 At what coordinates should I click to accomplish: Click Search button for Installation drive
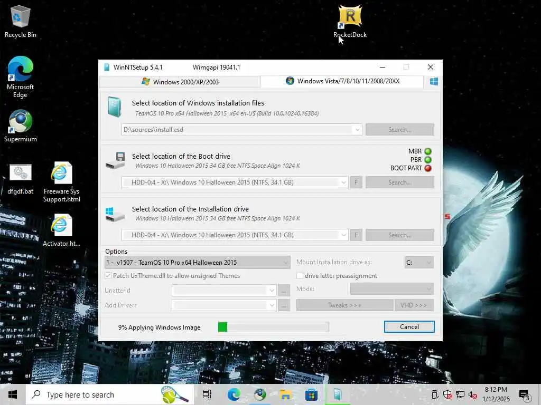(400, 235)
